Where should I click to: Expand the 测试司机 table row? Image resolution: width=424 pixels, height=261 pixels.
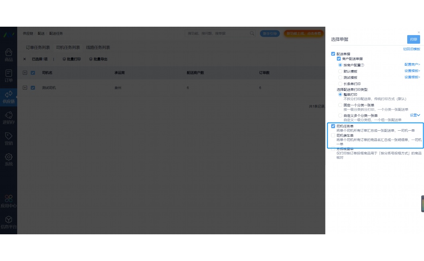25,88
